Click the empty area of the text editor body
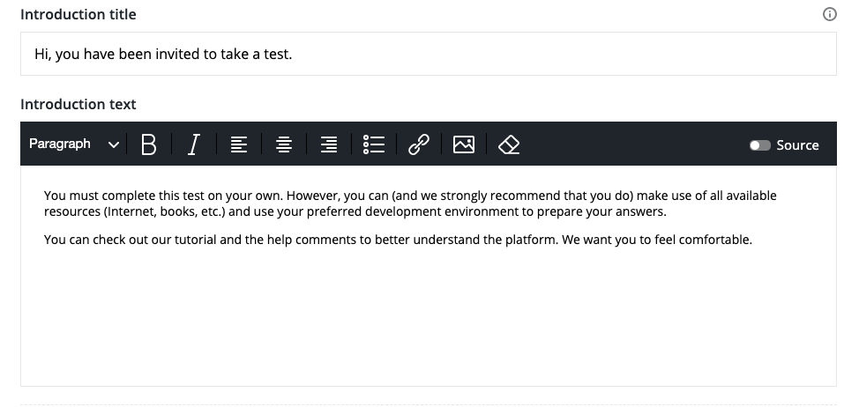 tap(428, 317)
